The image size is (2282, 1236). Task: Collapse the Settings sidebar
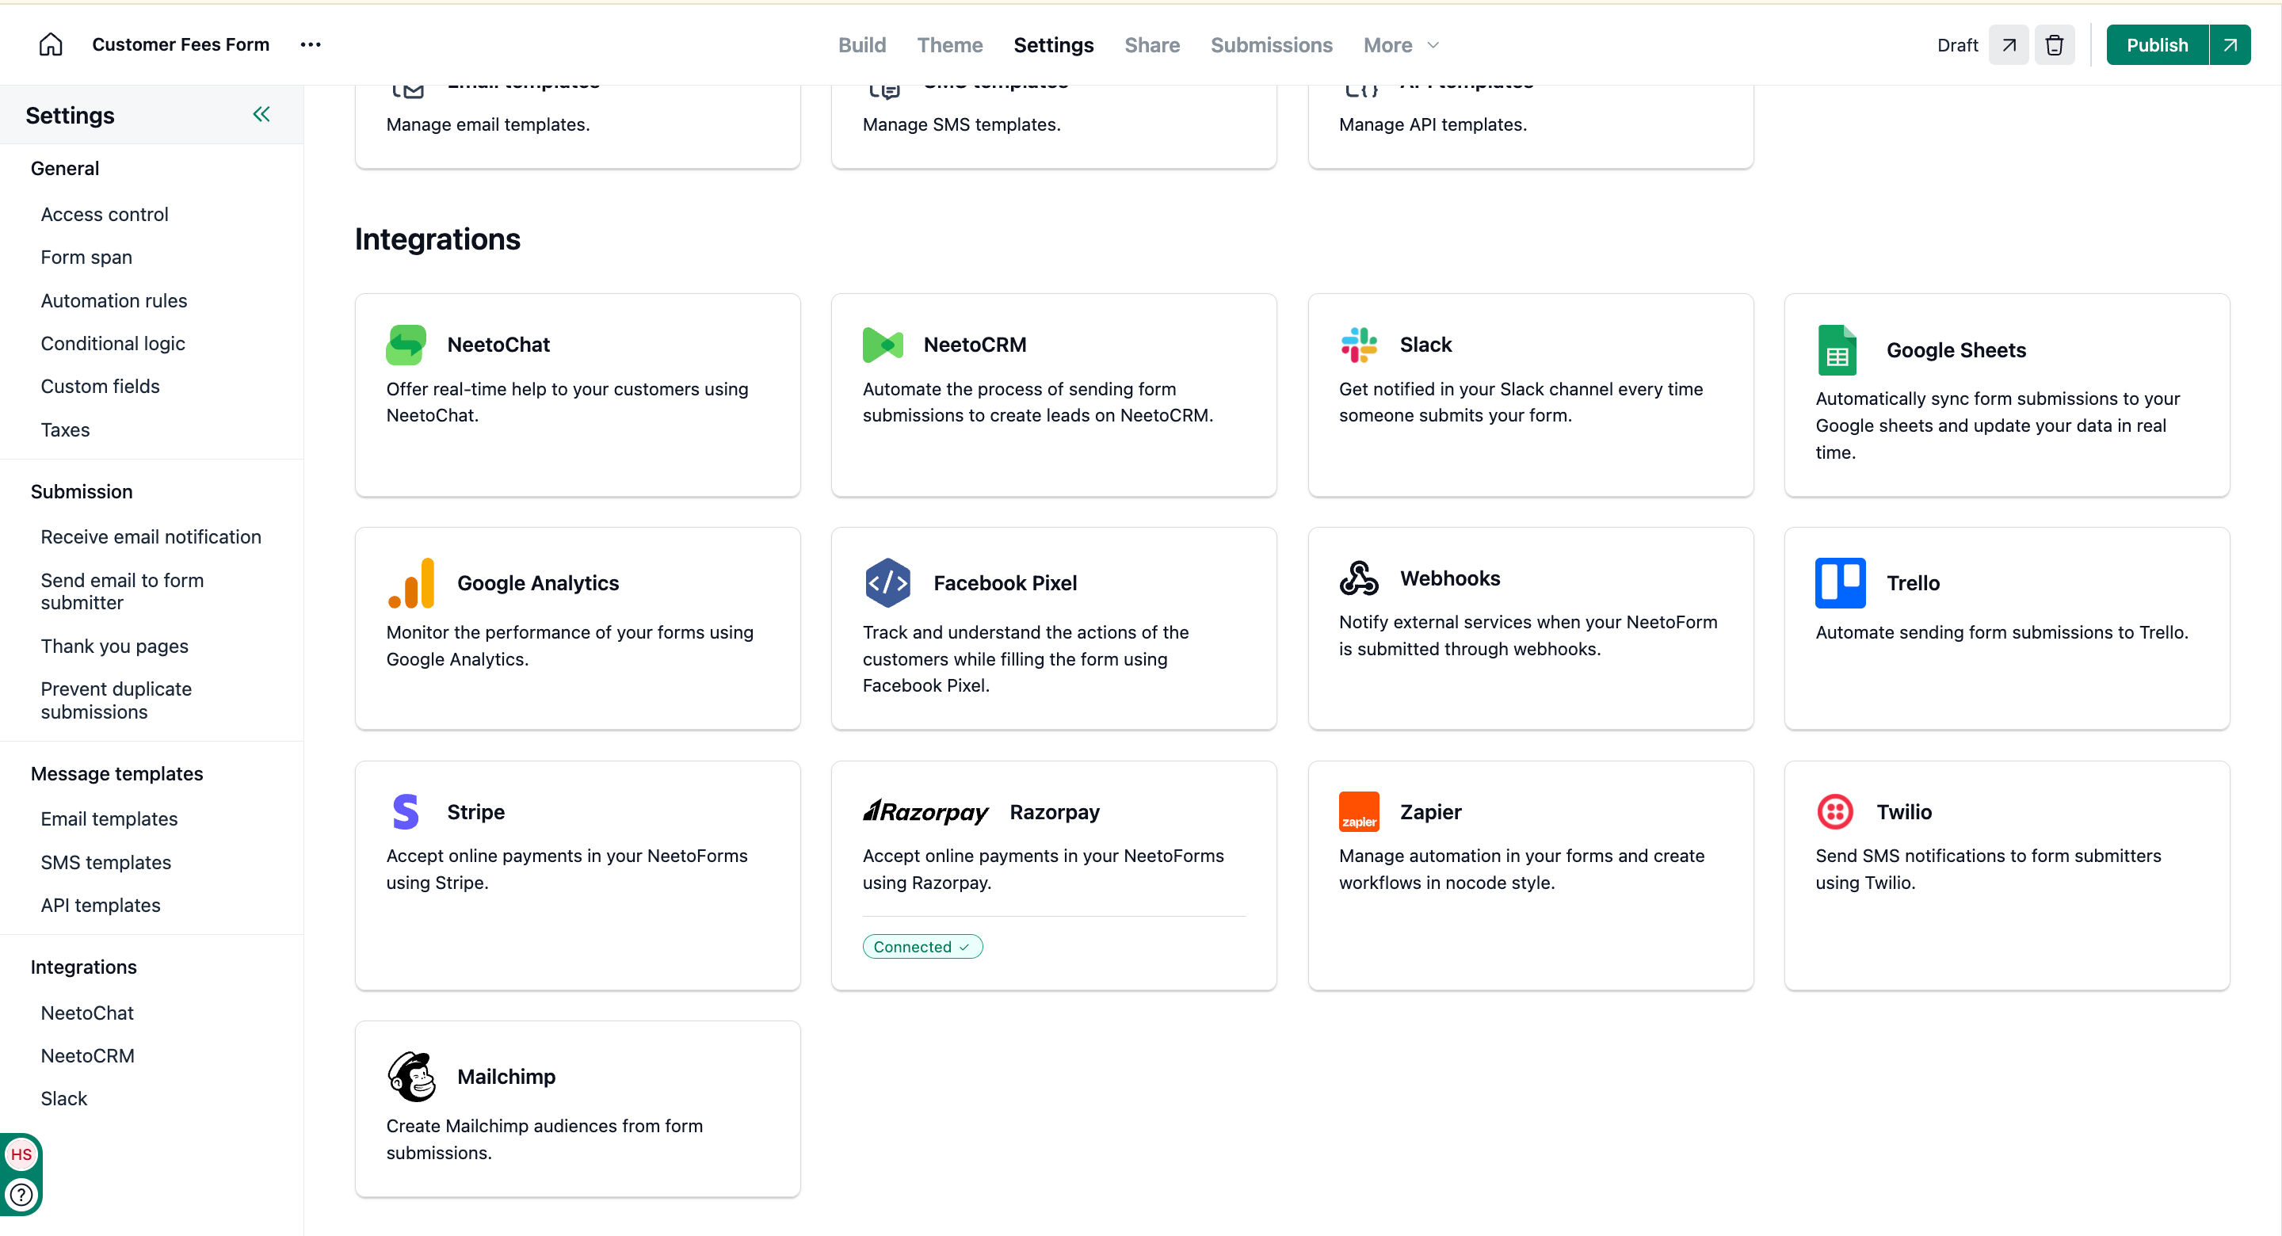(x=261, y=114)
